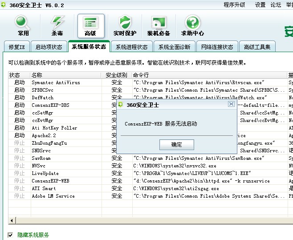293x240 pixels.
Task: Open the 论坛 link
Action: [x=276, y=4]
